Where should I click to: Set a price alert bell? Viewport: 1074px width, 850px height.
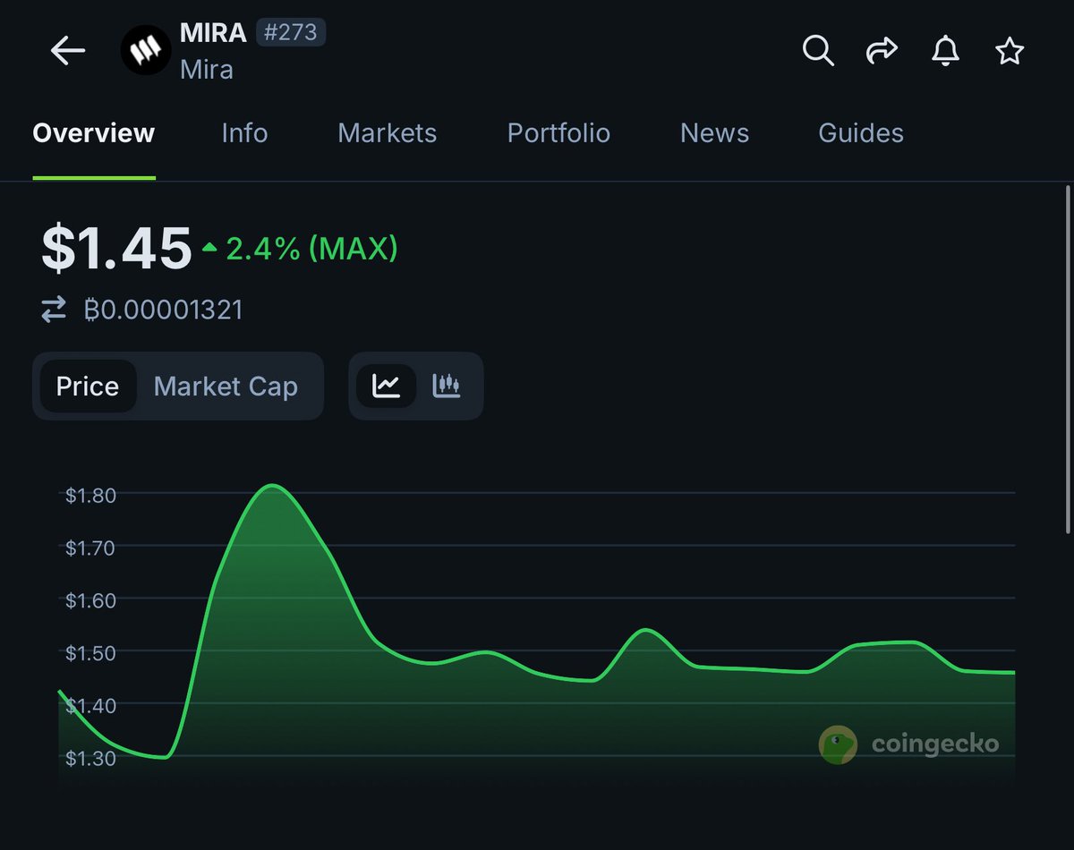(945, 51)
